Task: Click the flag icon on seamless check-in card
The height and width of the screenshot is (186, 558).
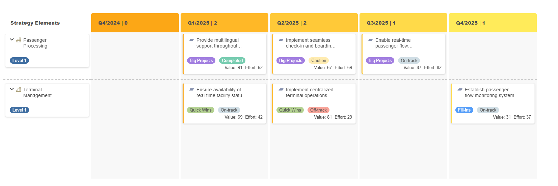Action: [281, 40]
